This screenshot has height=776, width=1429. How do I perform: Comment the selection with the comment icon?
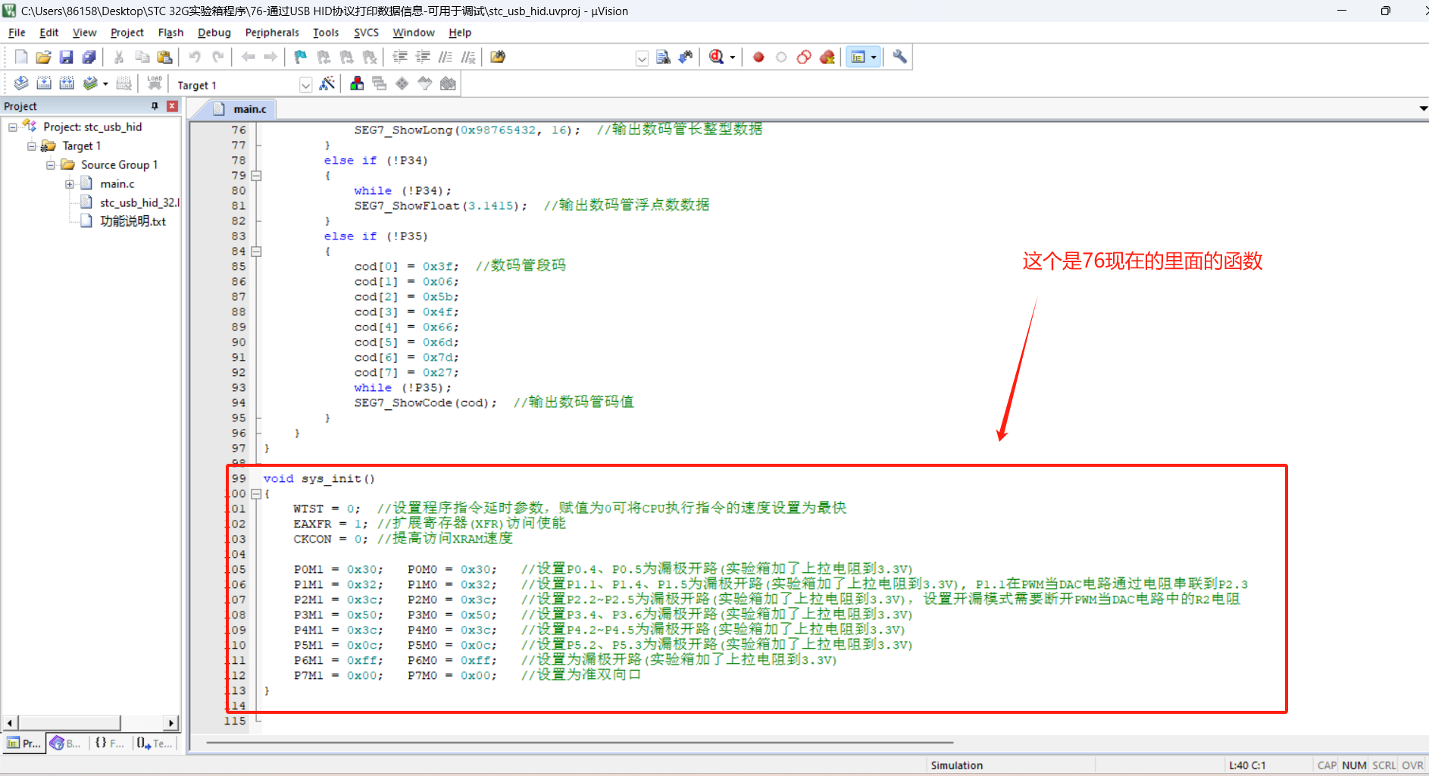coord(446,57)
